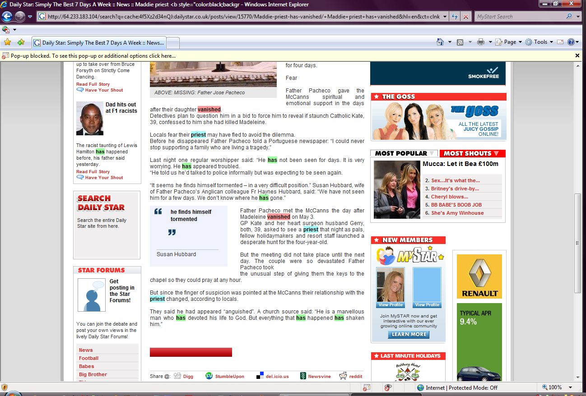Click the Add to Favorites icon
Viewport: 586px width, 396px height.
pos(21,42)
